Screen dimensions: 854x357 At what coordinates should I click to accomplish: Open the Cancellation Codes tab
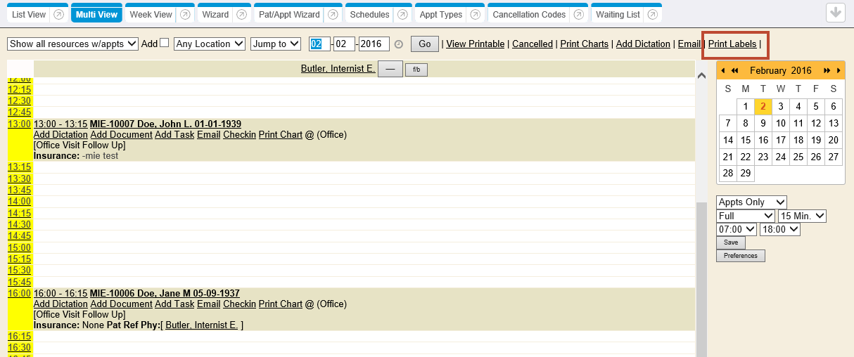pyautogui.click(x=528, y=15)
